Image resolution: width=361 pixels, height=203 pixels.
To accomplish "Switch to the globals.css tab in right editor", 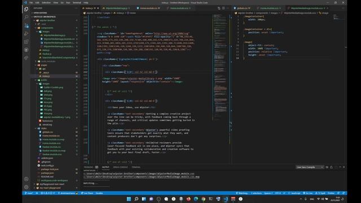I will click(243, 8).
